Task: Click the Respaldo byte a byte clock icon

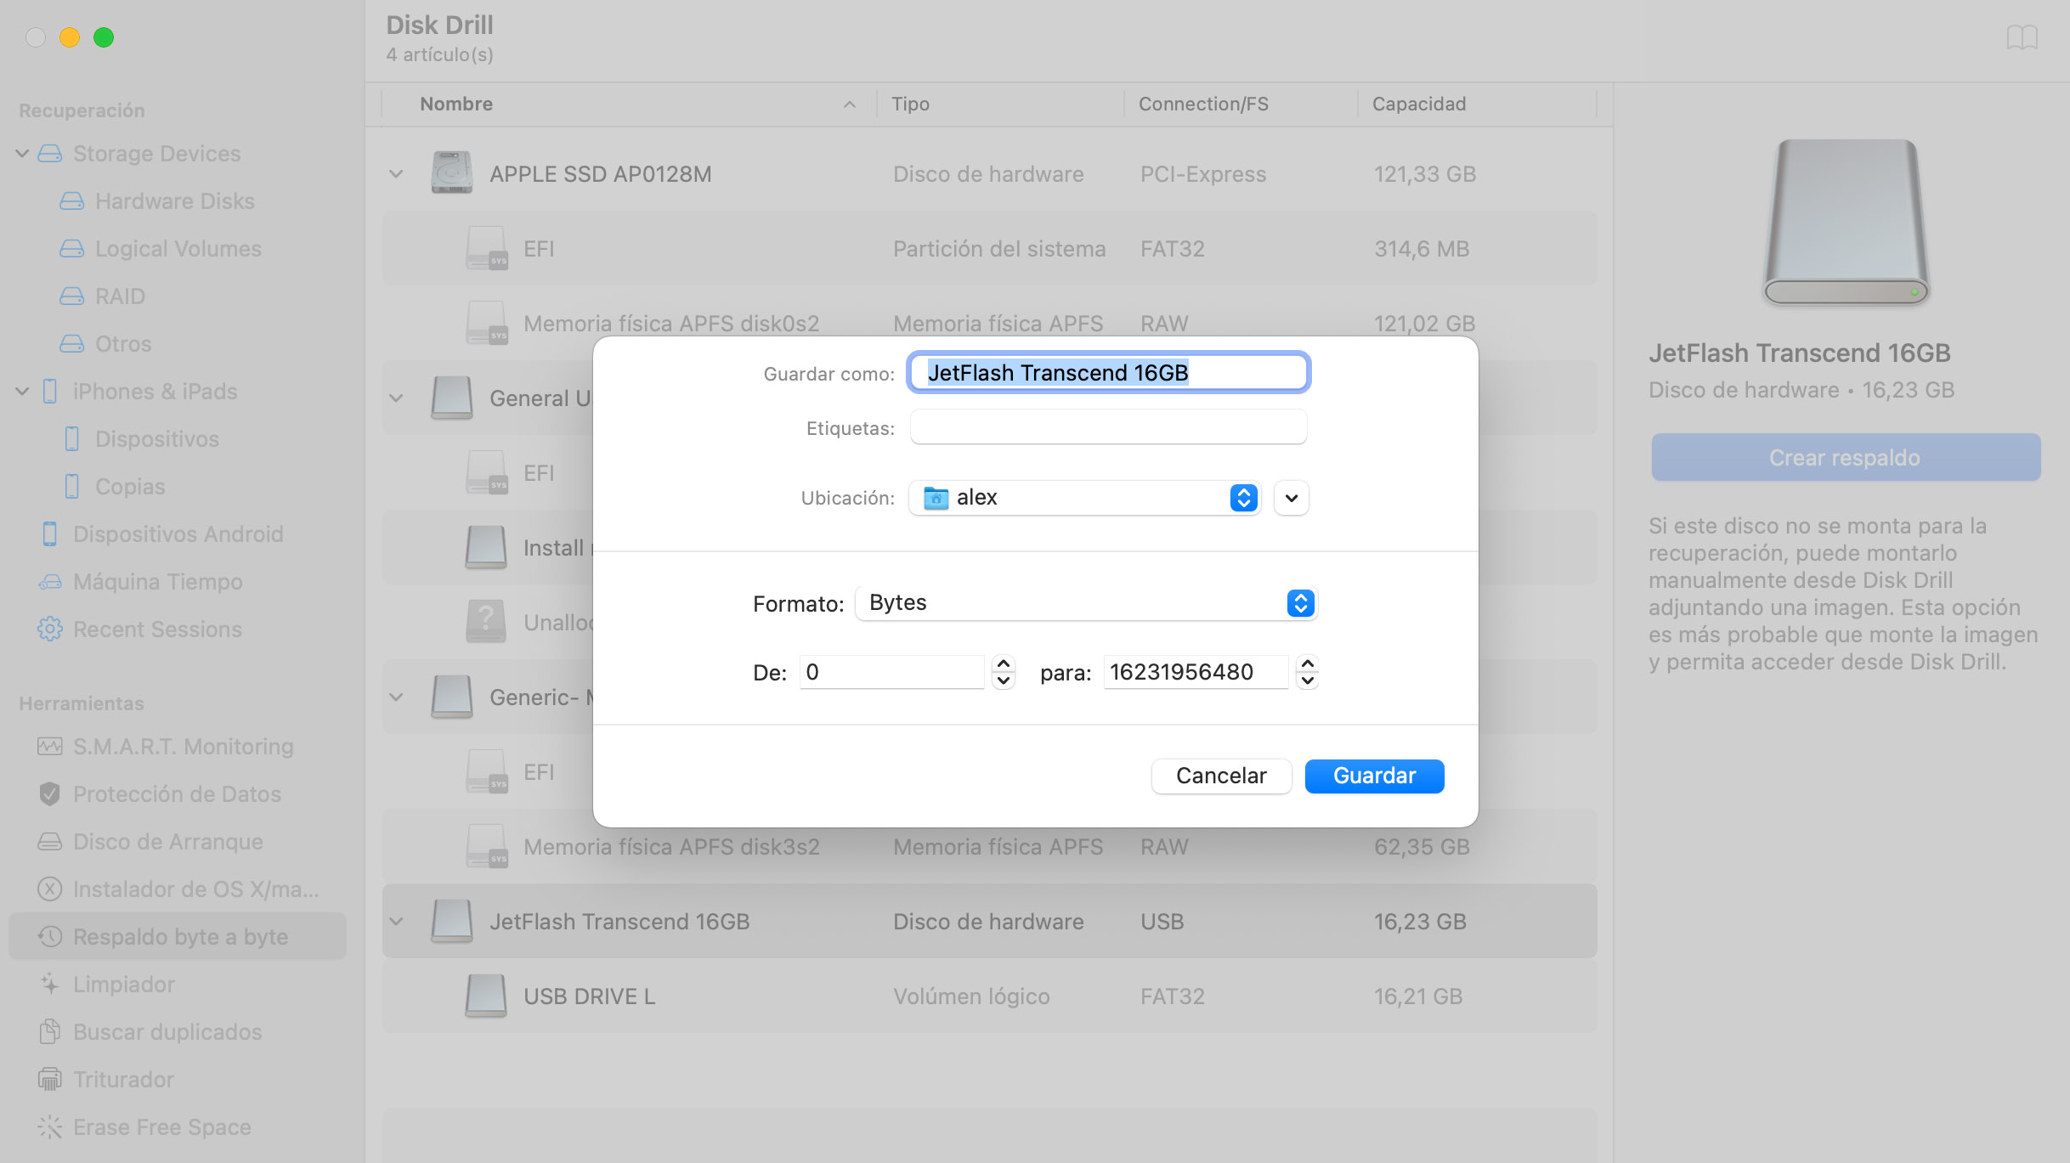Action: (x=50, y=937)
